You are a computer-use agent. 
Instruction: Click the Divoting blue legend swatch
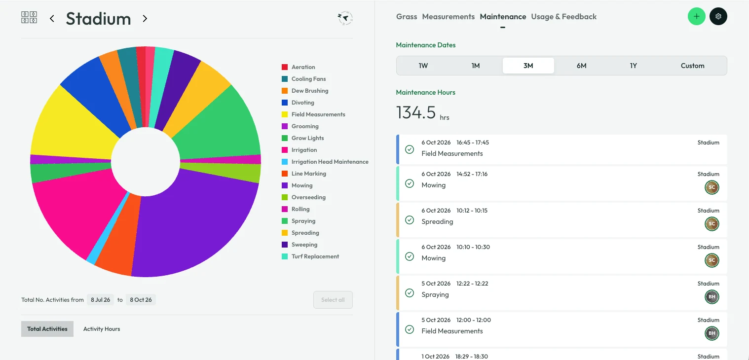(285, 103)
